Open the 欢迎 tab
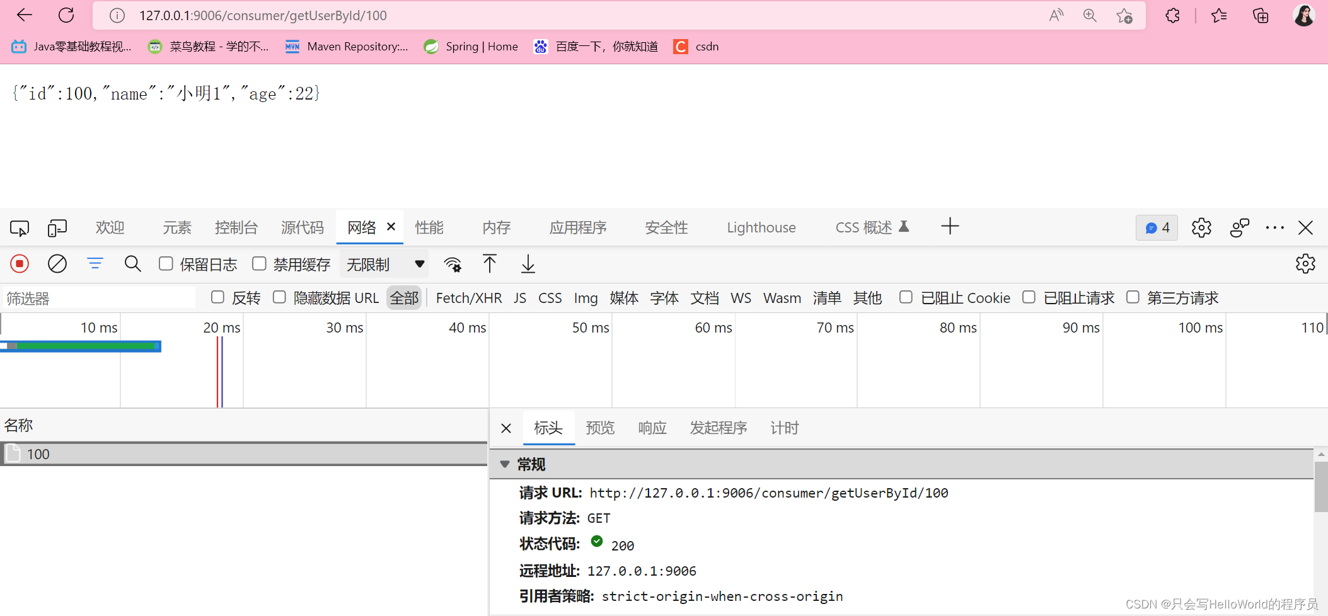The width and height of the screenshot is (1328, 616). point(110,228)
